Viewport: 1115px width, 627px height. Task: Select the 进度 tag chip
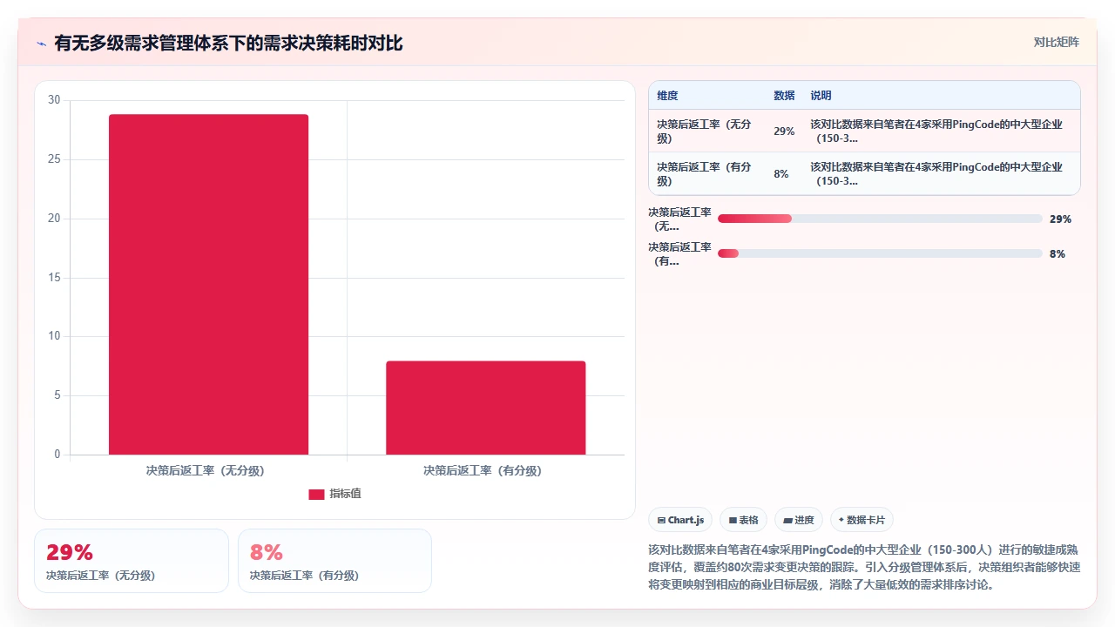tap(799, 520)
